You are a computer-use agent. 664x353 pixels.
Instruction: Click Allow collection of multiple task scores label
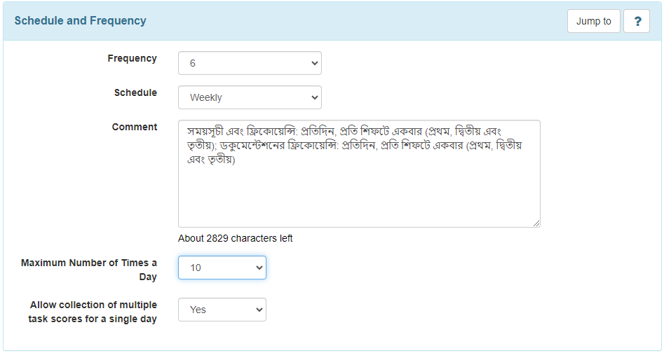click(93, 312)
